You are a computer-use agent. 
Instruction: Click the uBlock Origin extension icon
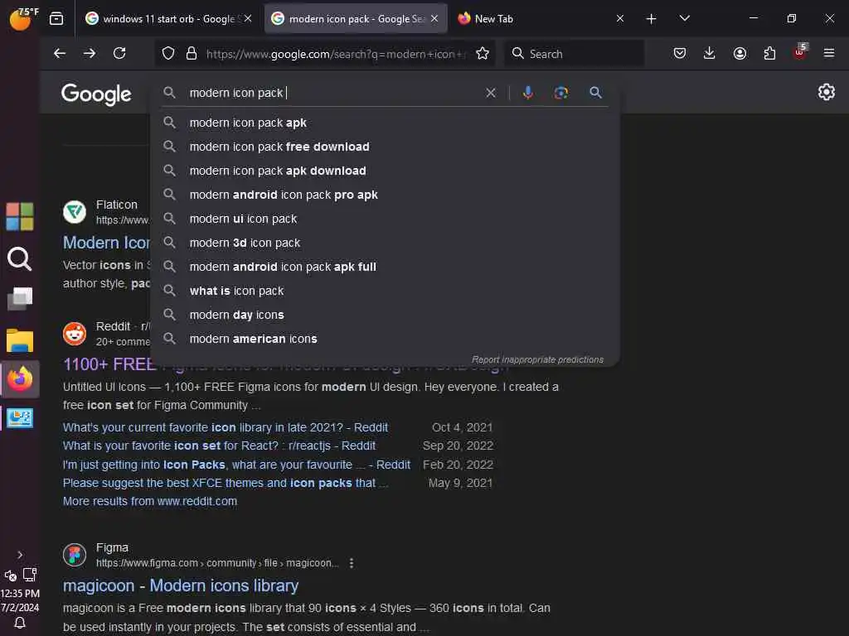tap(800, 52)
